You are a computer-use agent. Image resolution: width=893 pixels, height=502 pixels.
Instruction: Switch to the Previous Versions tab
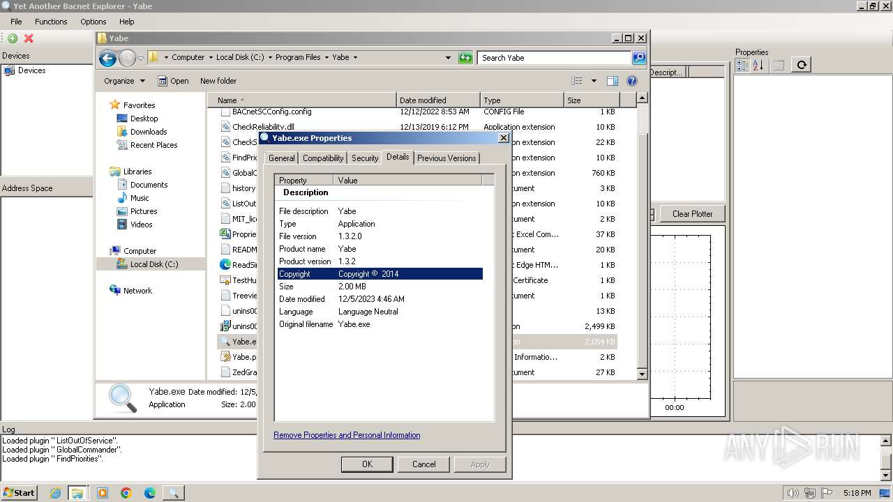coord(446,158)
